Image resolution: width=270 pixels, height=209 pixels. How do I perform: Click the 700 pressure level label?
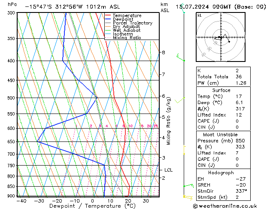coord(12,154)
